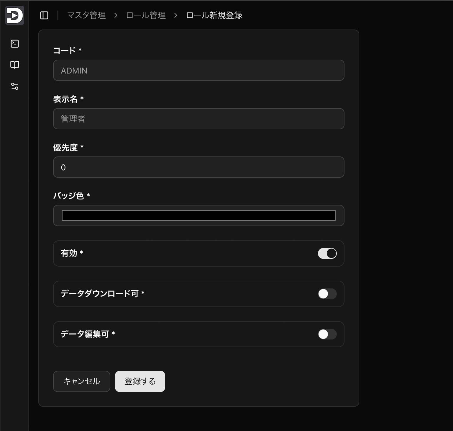Enable the データダウンロード可 switch
Screen dimensions: 453x431
point(327,294)
